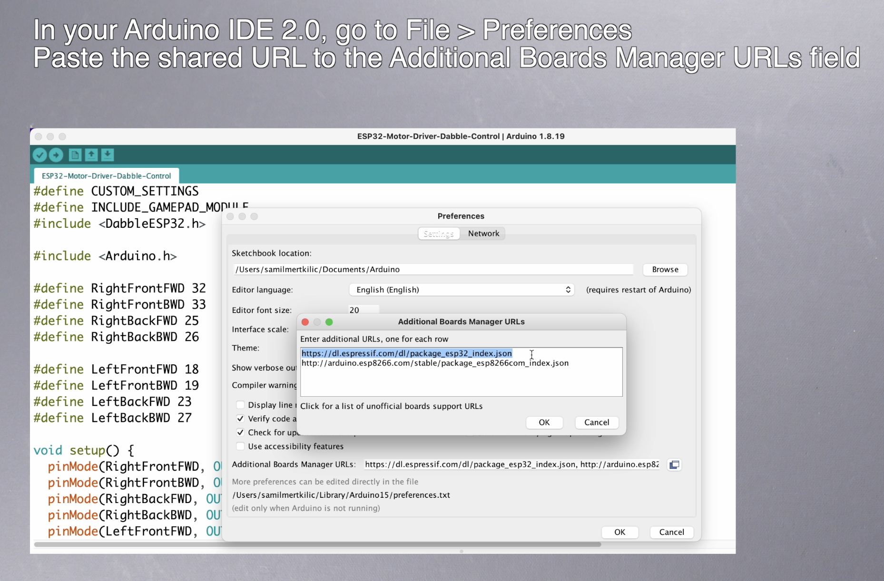The height and width of the screenshot is (581, 884).
Task: Click OK at bottom of Preferences window
Action: pyautogui.click(x=619, y=532)
